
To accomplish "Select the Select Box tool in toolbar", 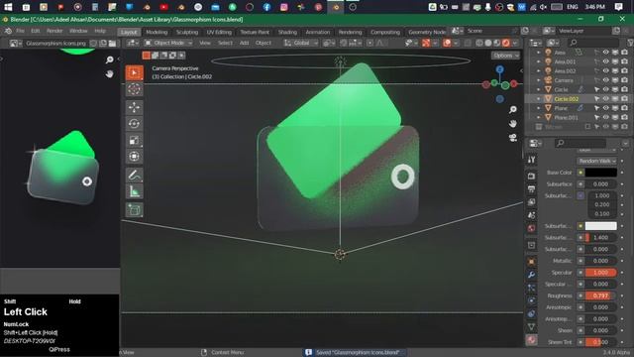I will point(135,72).
